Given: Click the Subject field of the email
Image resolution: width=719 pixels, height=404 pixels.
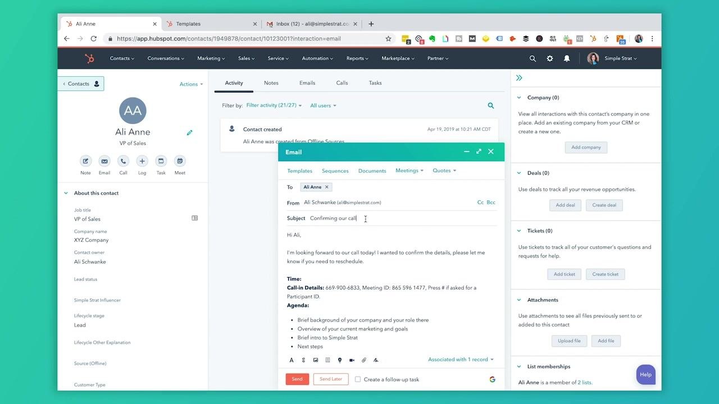Looking at the screenshot, I should click(x=392, y=218).
